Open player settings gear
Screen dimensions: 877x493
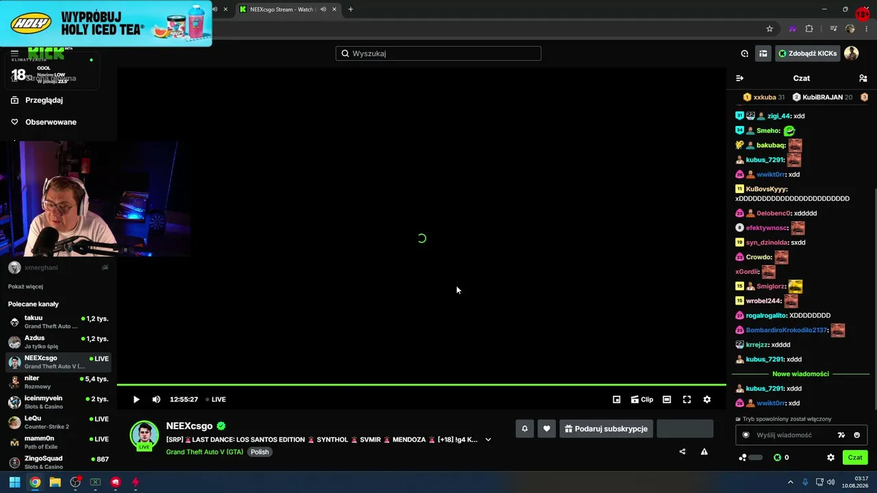pos(707,399)
